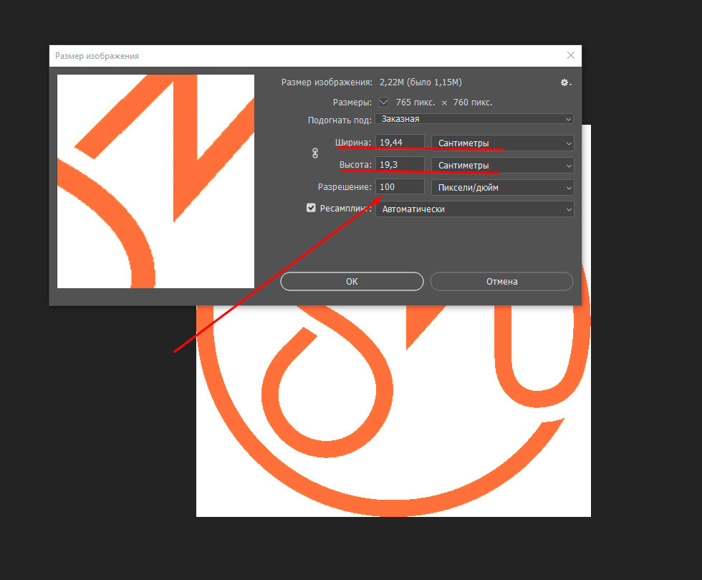Click the Высота value field
This screenshot has width=702, height=580.
tap(400, 164)
